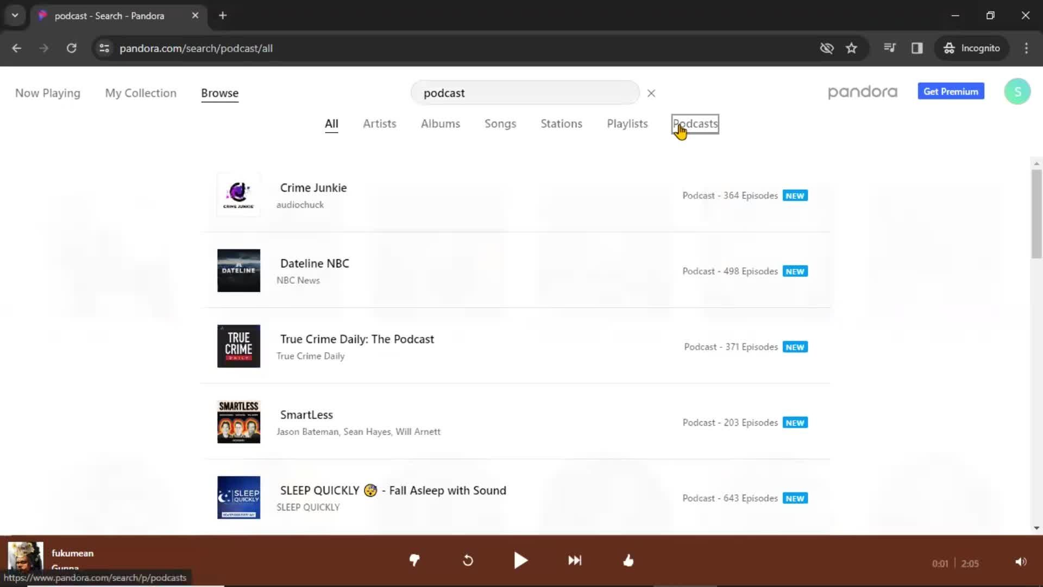The image size is (1043, 587).
Task: Click the track progress bar at bottom
Action: [x=521, y=585]
